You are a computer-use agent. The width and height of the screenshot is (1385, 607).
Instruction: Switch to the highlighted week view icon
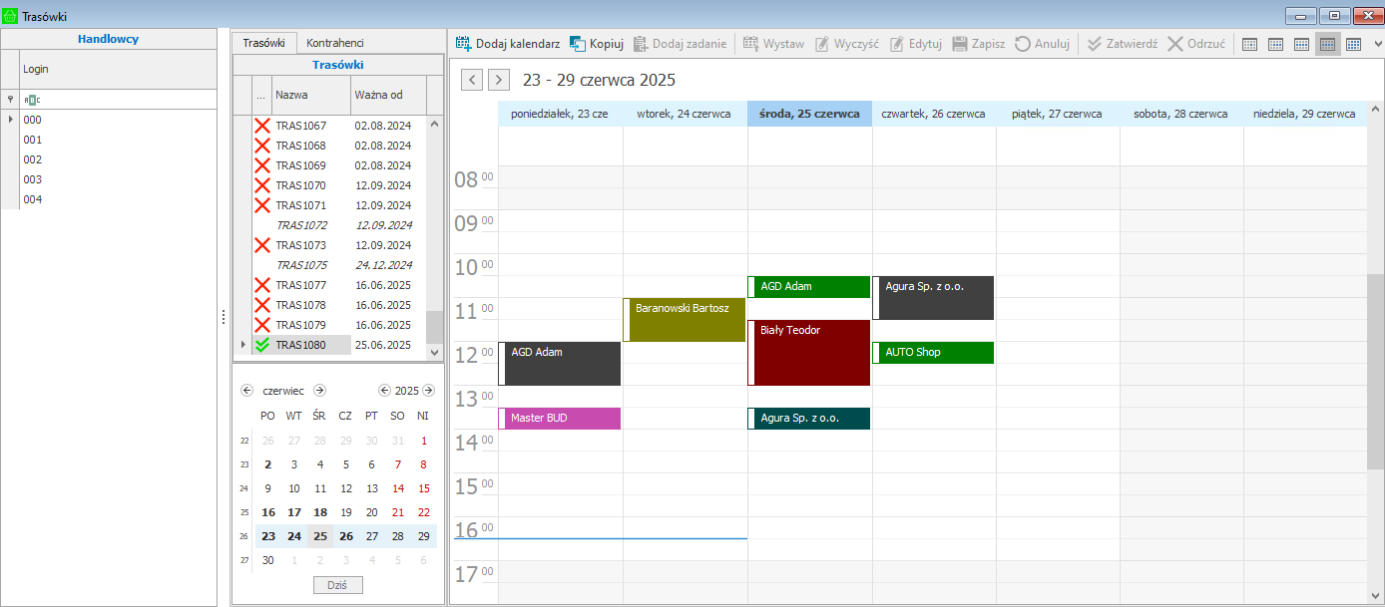1327,44
